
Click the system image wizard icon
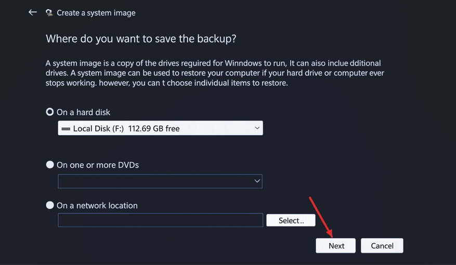(x=49, y=13)
